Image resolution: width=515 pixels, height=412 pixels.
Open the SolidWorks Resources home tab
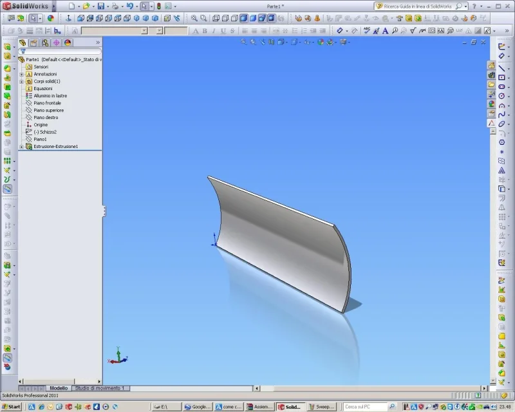click(491, 66)
